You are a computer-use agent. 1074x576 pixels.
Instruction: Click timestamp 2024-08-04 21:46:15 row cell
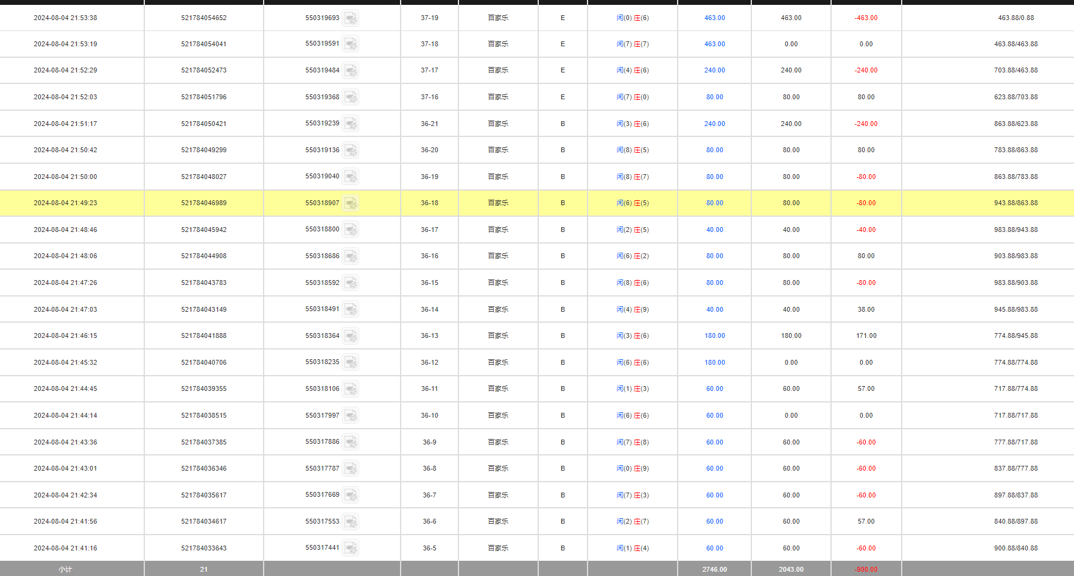click(x=65, y=335)
